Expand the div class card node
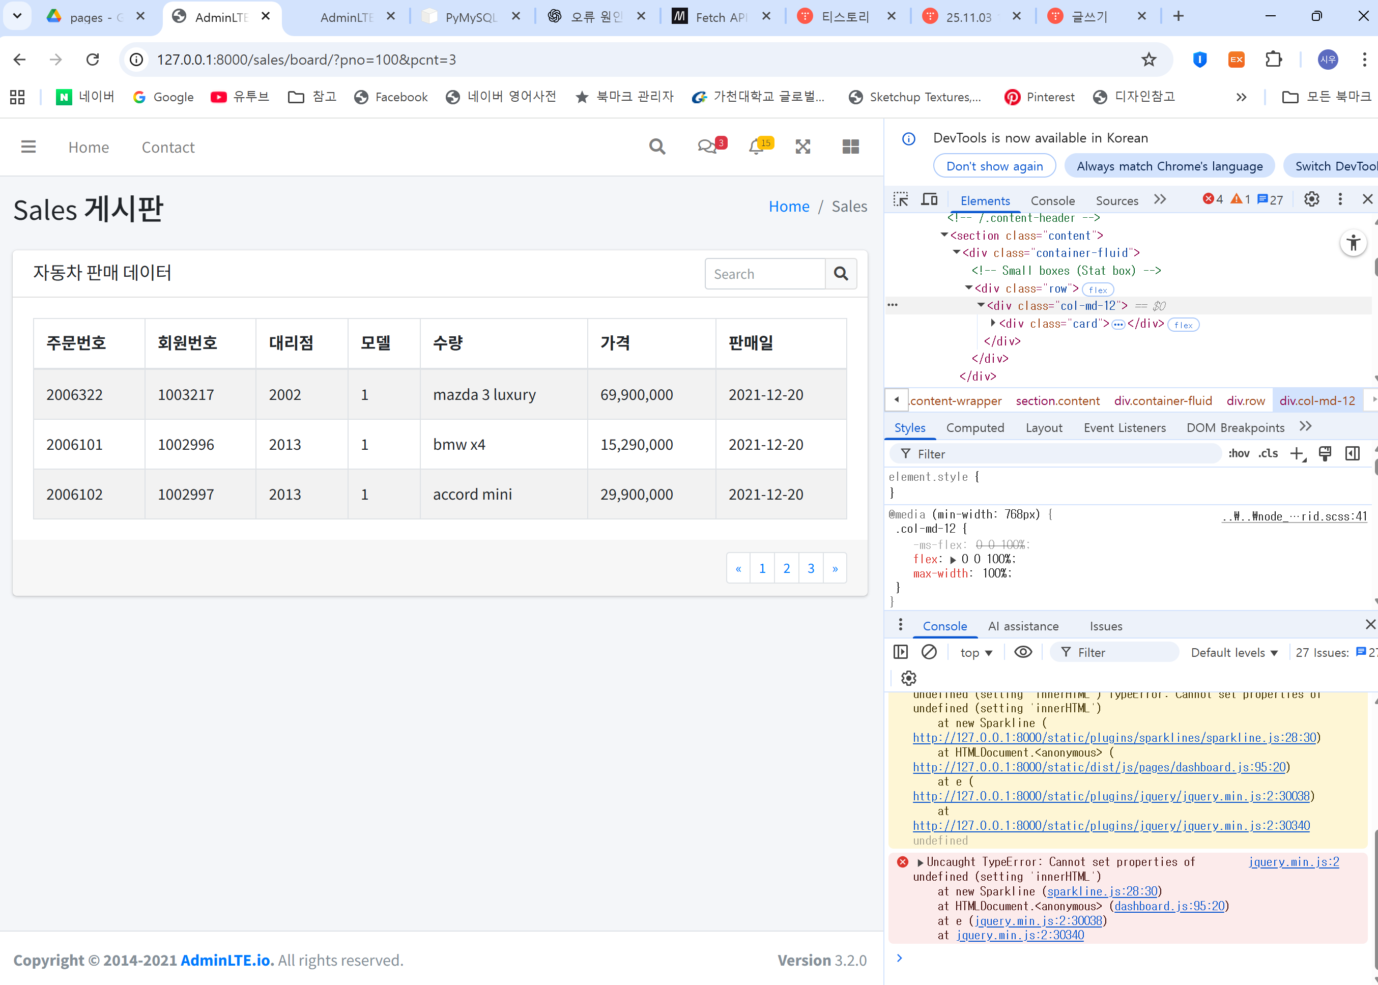The width and height of the screenshot is (1378, 985). [993, 323]
